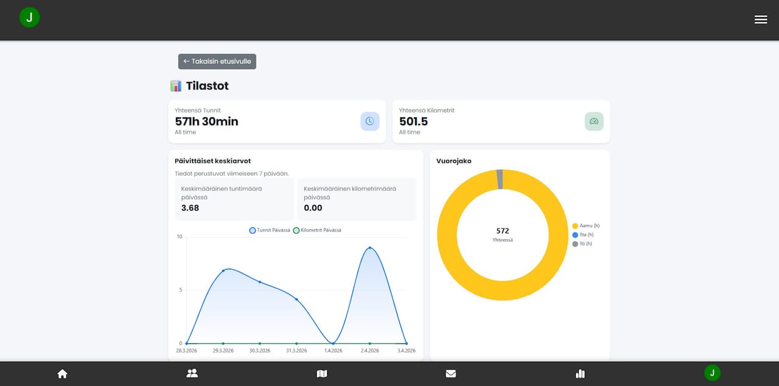The width and height of the screenshot is (779, 386).
Task: Click the Tilastot page title
Action: click(x=208, y=86)
